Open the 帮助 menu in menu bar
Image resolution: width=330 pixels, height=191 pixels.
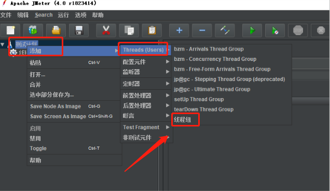[98, 15]
